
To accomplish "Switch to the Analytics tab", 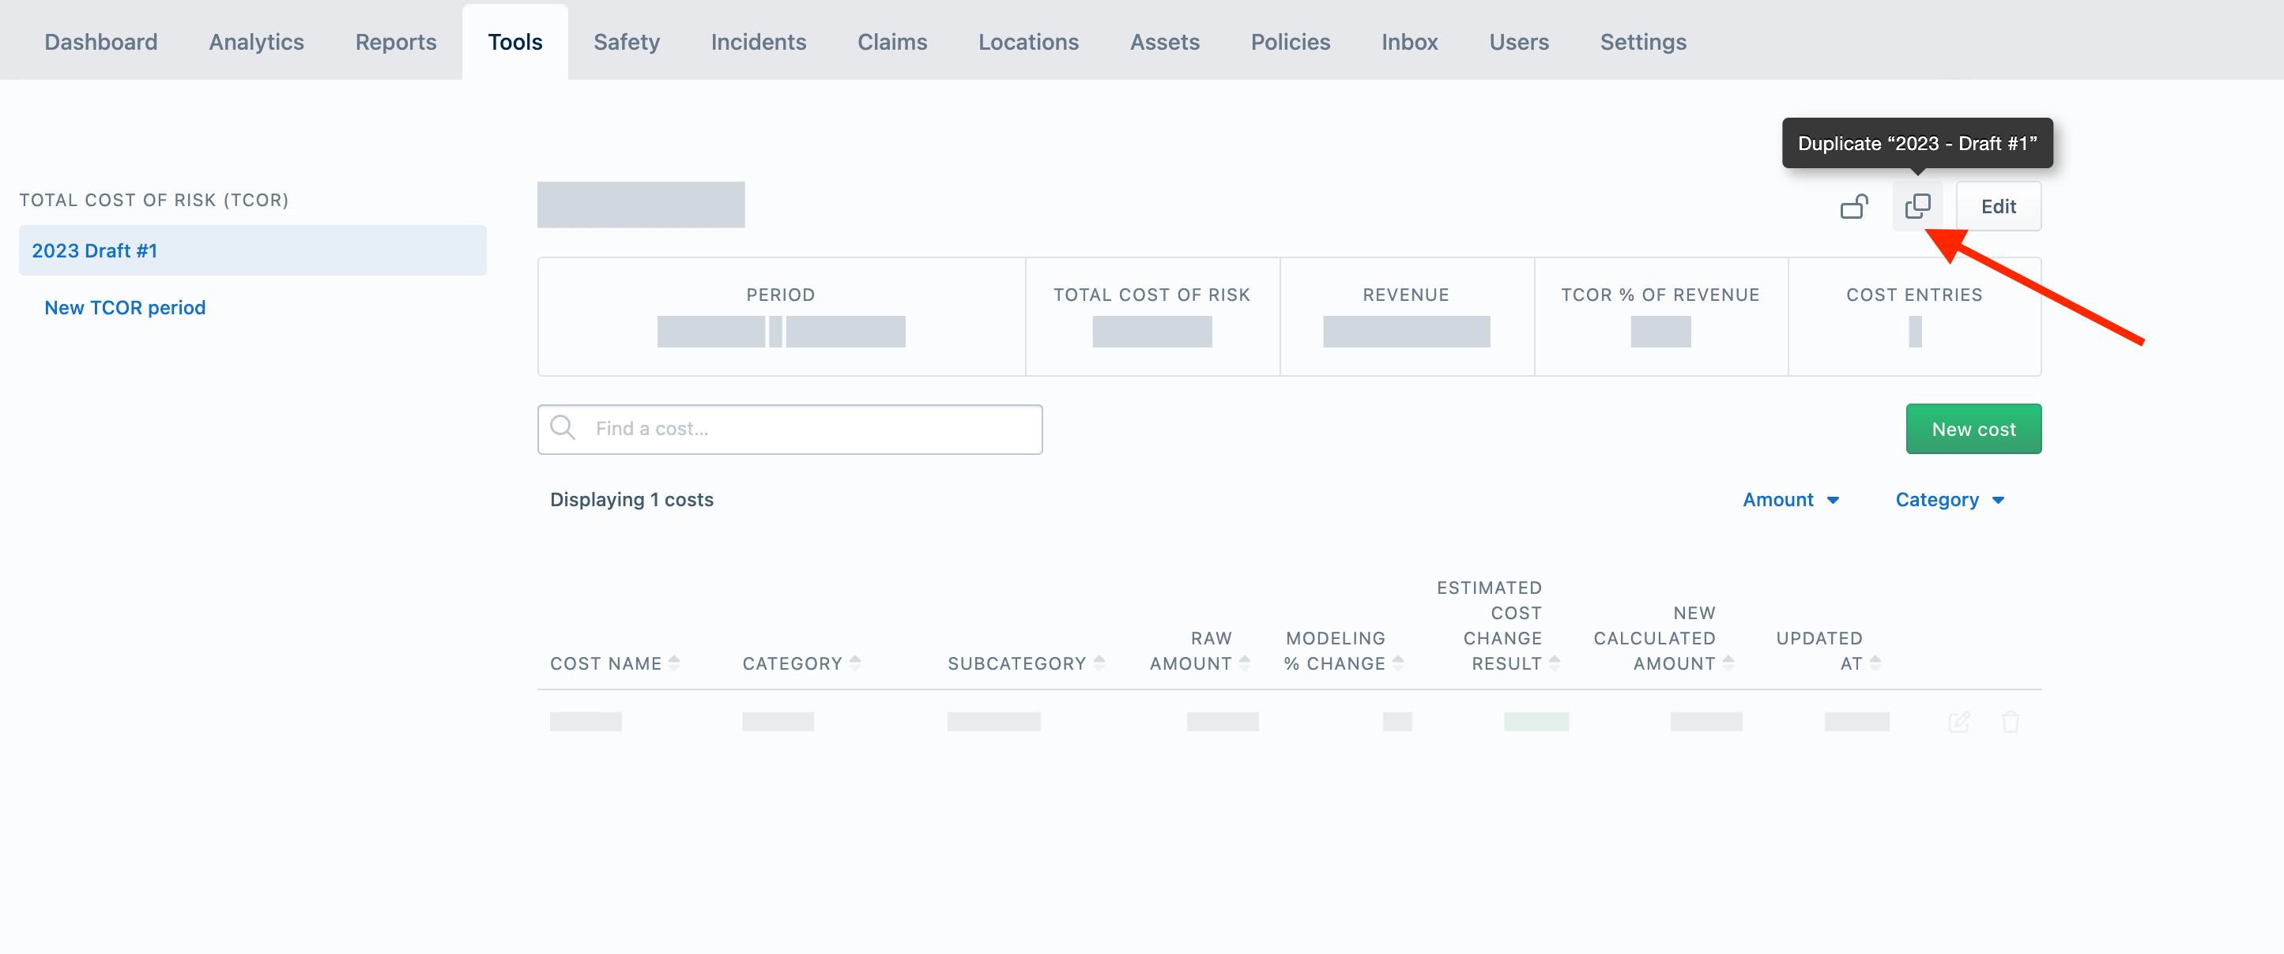I will click(256, 42).
